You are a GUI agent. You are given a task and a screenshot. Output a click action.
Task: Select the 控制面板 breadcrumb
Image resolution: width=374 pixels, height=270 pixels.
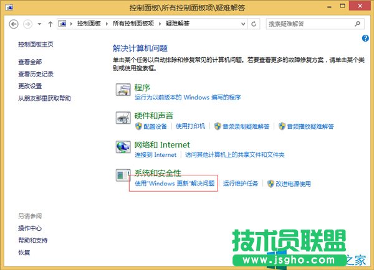pos(89,24)
